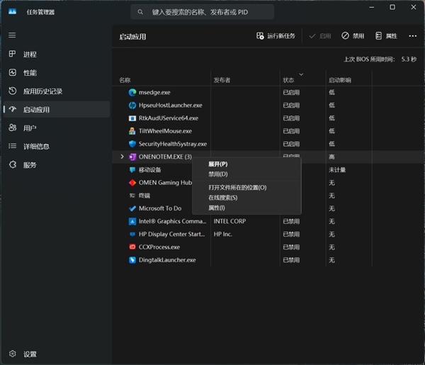Viewport: 425px width, 365px height.
Task: Click the search box at top
Action: [202, 12]
